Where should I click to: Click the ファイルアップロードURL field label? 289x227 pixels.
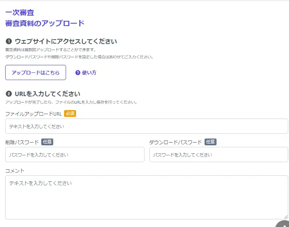pos(33,114)
